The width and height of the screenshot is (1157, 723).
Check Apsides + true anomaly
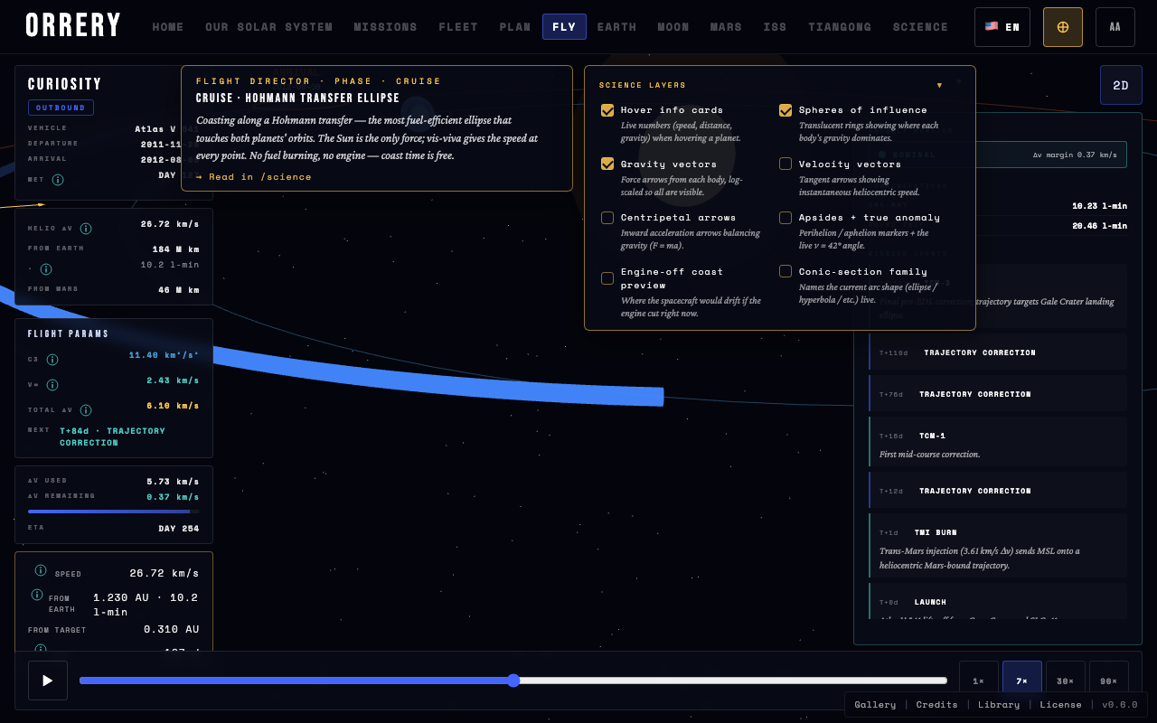785,218
